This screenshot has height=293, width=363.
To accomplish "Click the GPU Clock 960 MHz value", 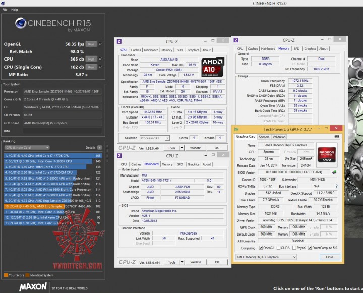I will 266,227.
